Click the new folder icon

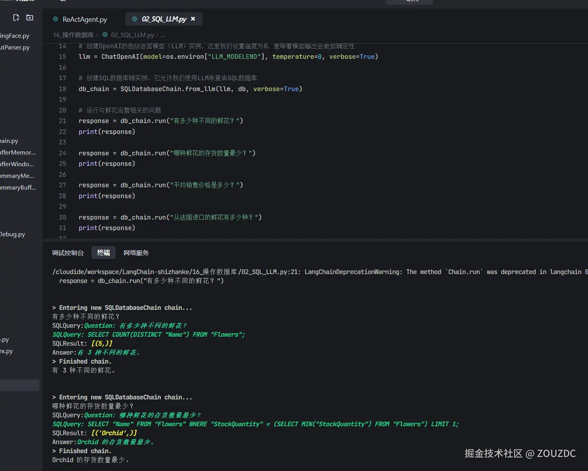click(x=30, y=18)
